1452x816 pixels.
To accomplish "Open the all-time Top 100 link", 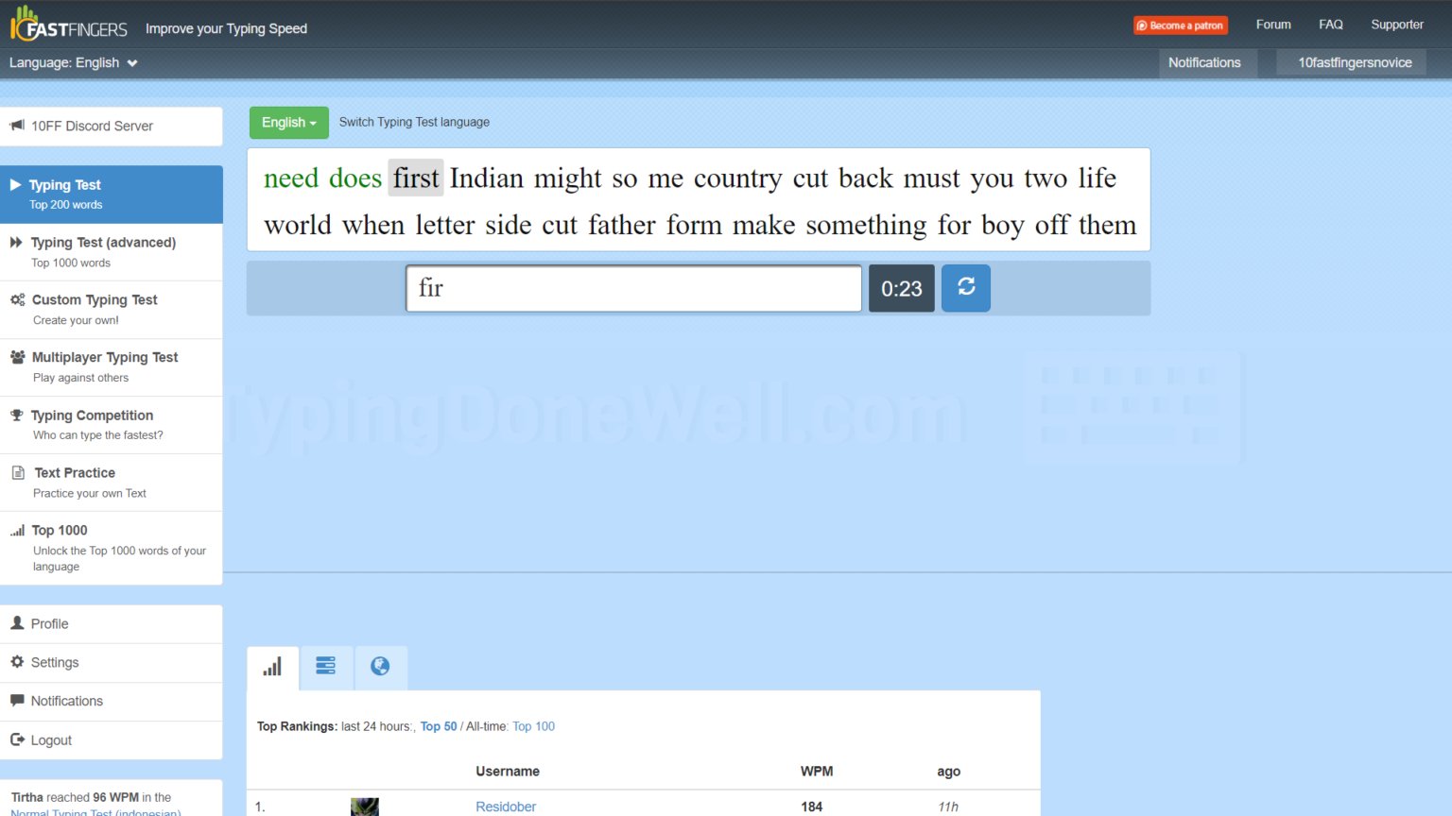I will click(x=533, y=725).
